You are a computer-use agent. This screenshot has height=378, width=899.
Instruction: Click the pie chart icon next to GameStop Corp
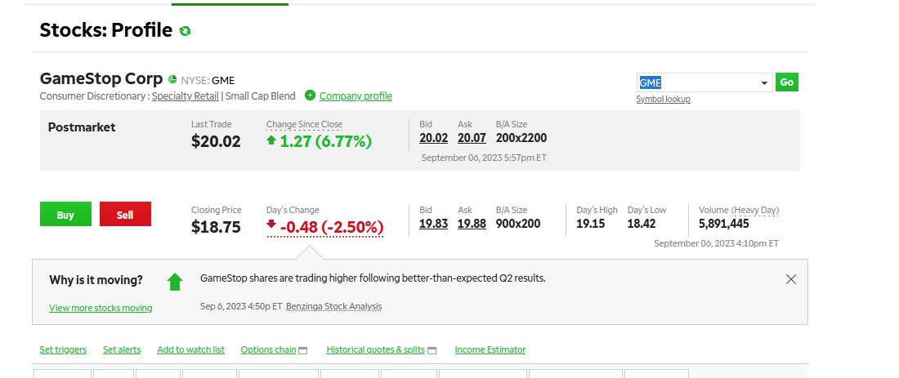[x=172, y=80]
